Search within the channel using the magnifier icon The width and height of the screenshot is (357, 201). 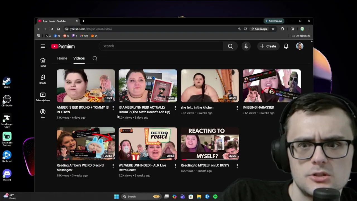(x=95, y=58)
